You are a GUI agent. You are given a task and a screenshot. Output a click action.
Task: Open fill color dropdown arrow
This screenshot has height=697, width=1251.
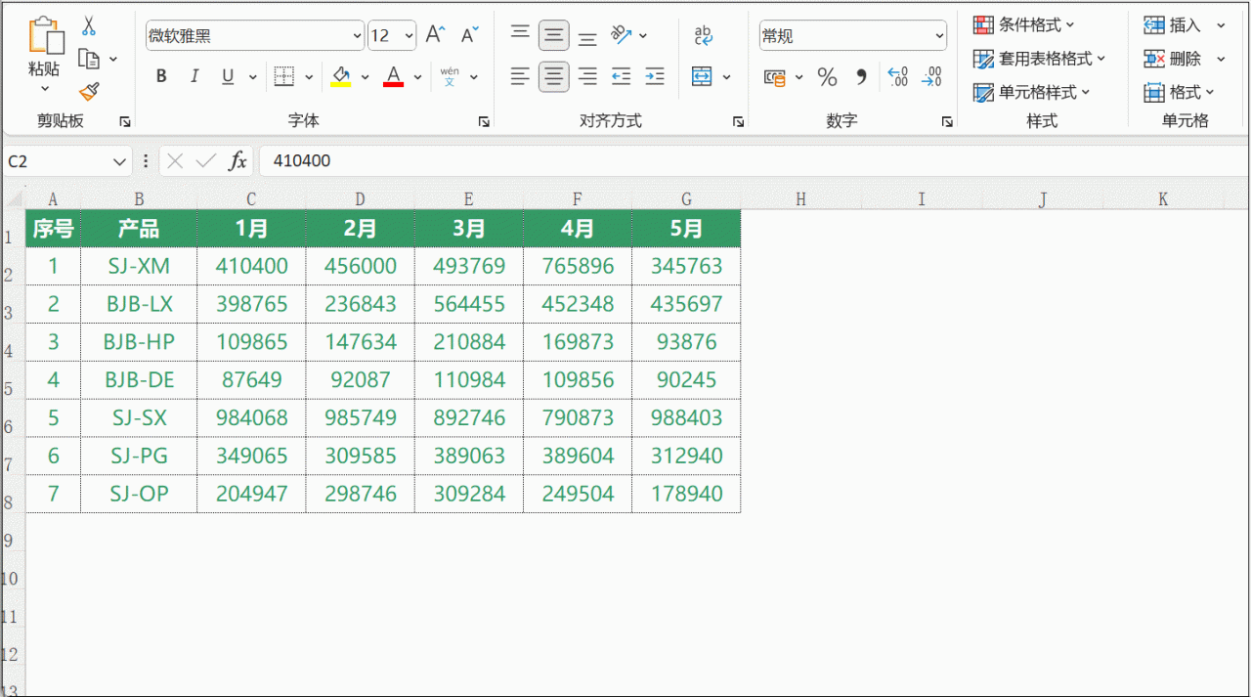tap(365, 76)
